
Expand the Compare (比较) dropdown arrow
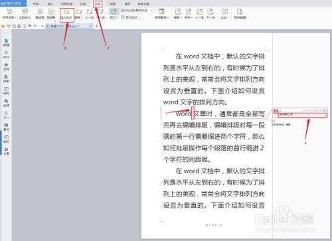(x=228, y=17)
